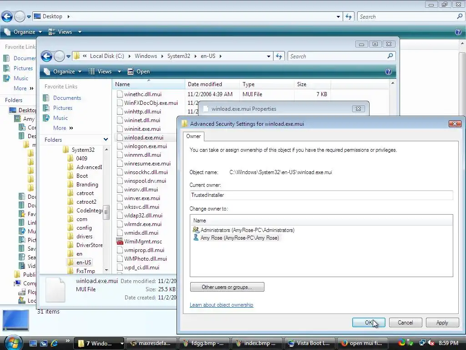
Task: Switch to open mui fi... Firefox taskbar item
Action: 363,343
